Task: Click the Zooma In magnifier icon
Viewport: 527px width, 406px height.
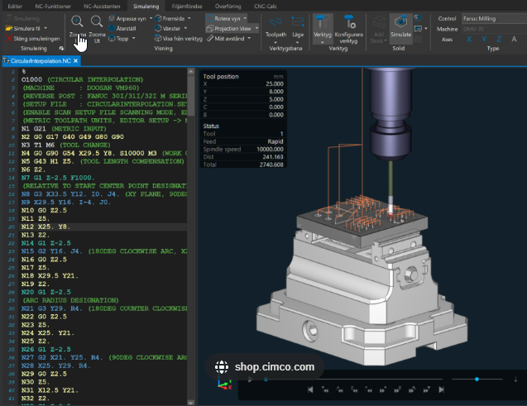Action: coord(77,22)
